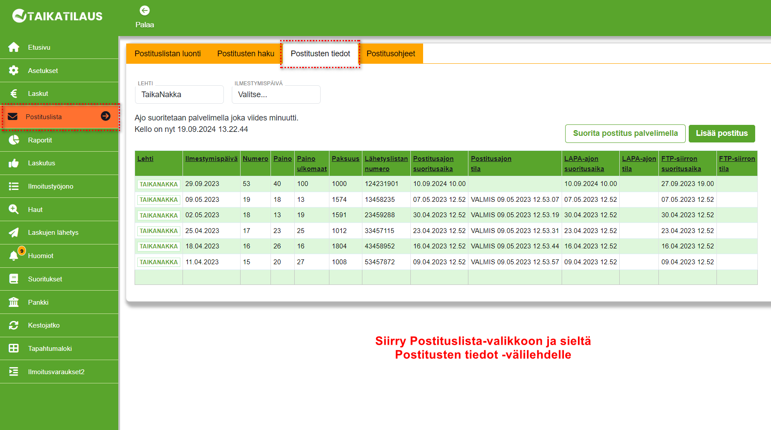Screen dimensions: 771x430
Task: Click Suorita postitus palvelimella button
Action: pos(625,133)
